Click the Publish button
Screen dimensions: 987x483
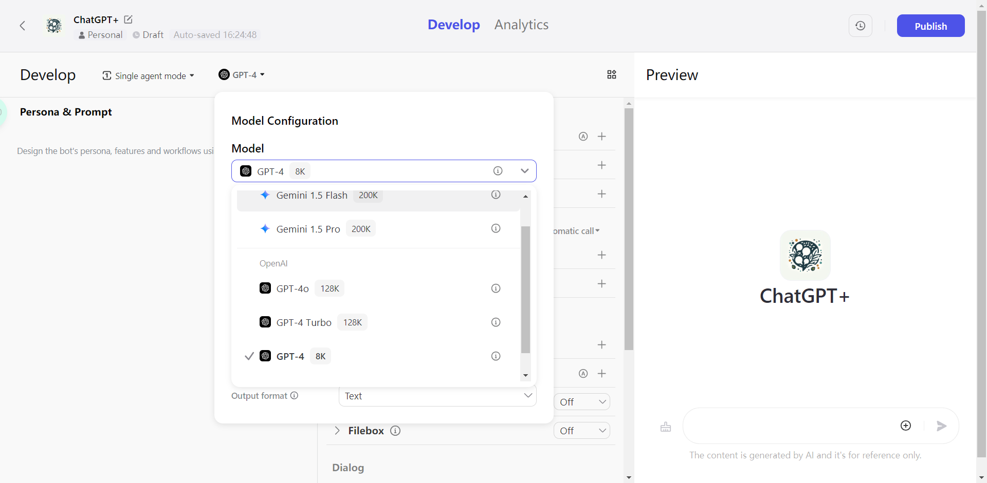930,26
